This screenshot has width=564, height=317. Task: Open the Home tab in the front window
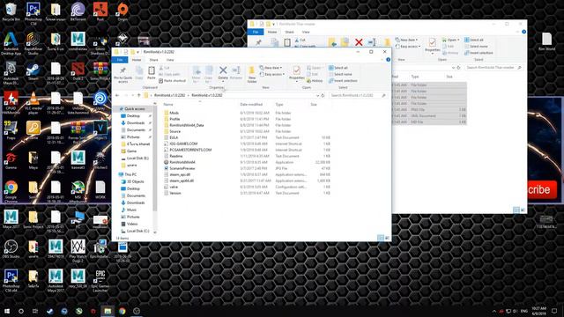(137, 60)
